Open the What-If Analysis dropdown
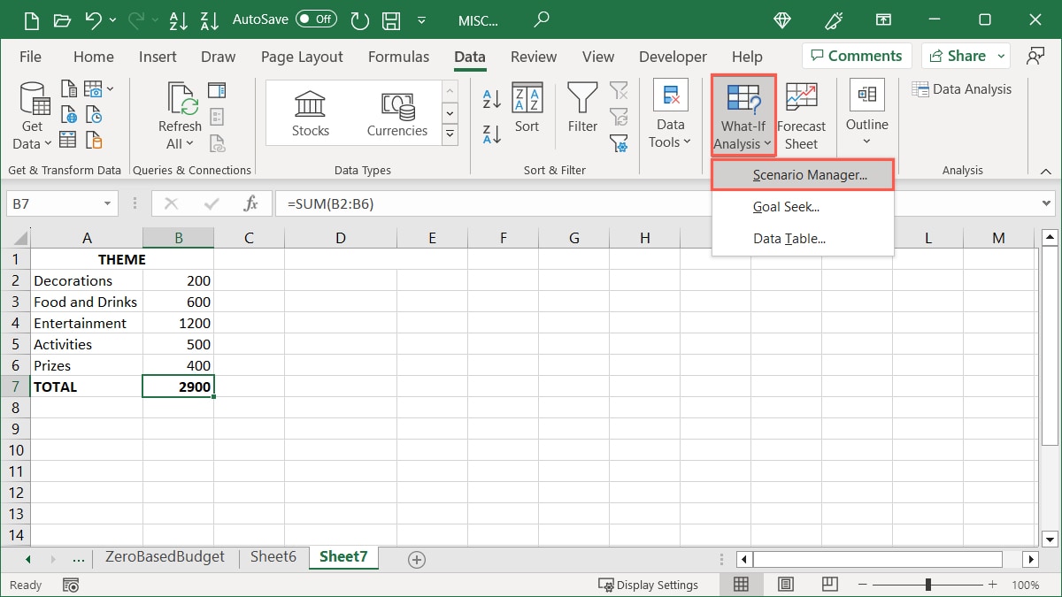This screenshot has width=1062, height=597. [x=742, y=115]
